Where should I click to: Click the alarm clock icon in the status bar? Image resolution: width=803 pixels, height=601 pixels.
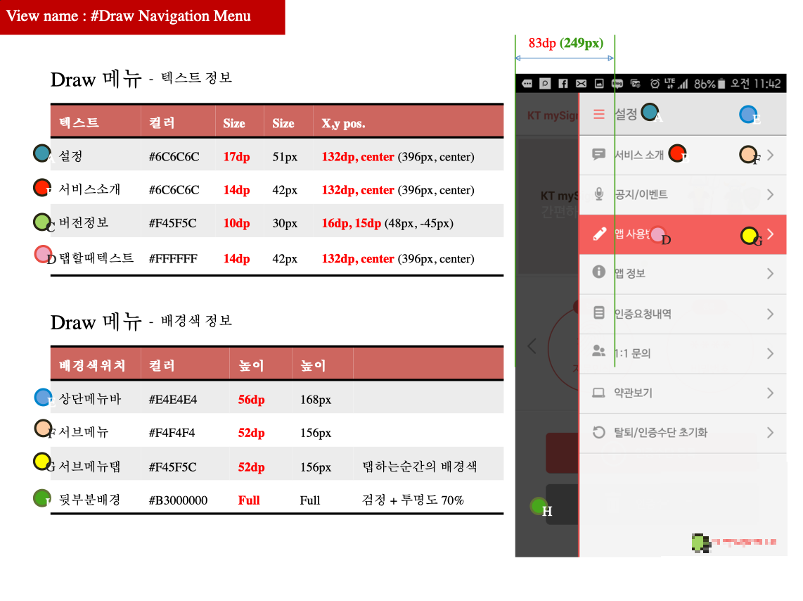654,83
